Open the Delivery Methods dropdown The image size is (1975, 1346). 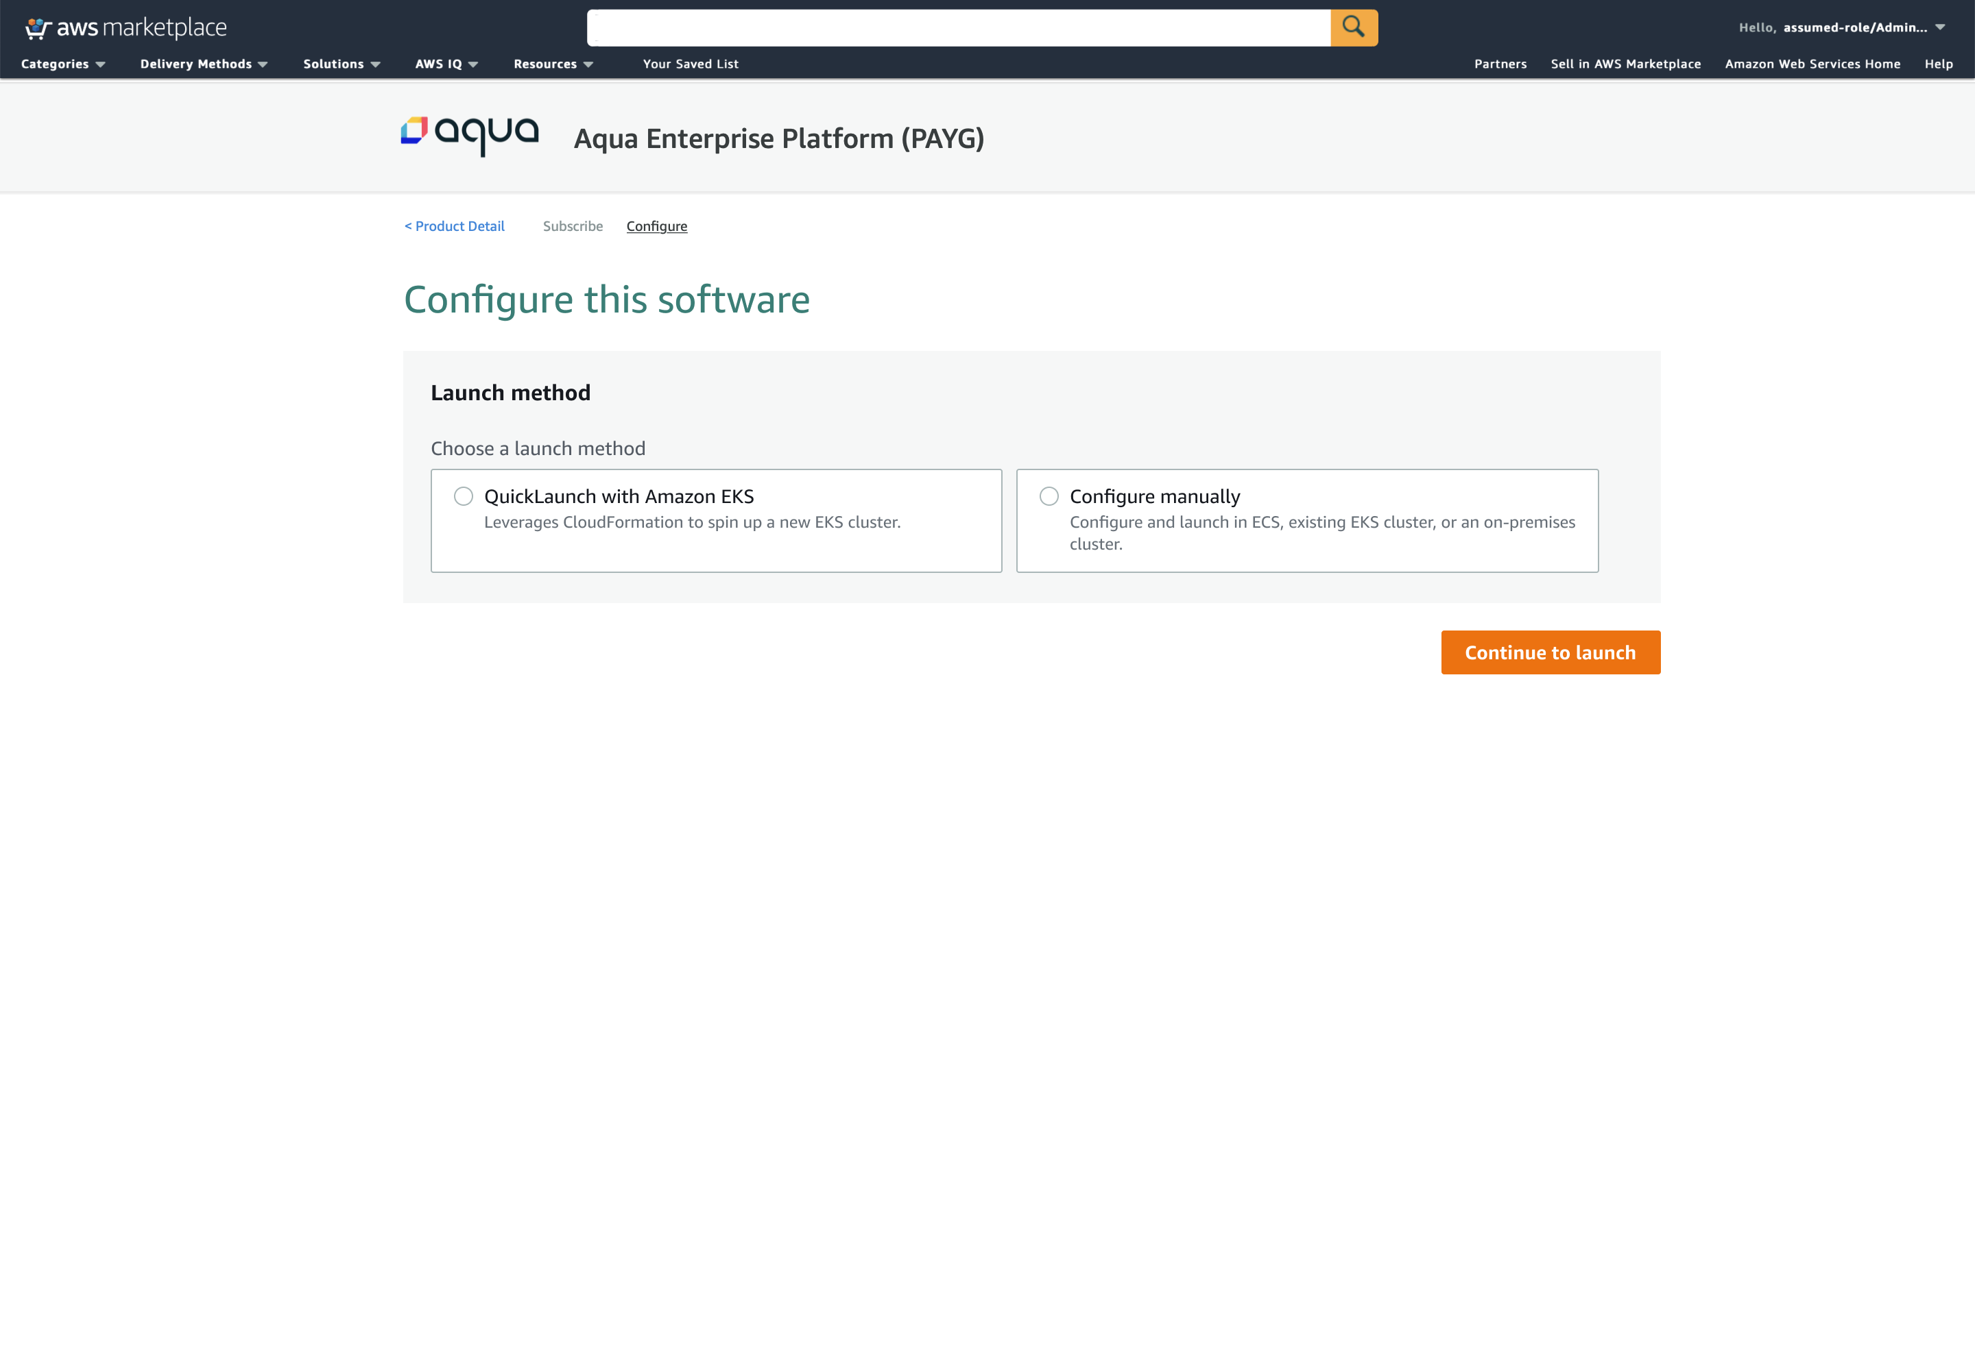[x=204, y=64]
